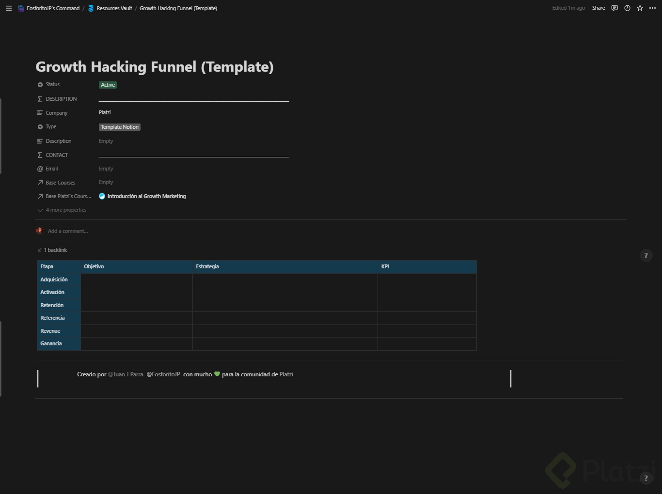Click the Etapa column header
Image resolution: width=662 pixels, height=494 pixels.
pyautogui.click(x=59, y=267)
